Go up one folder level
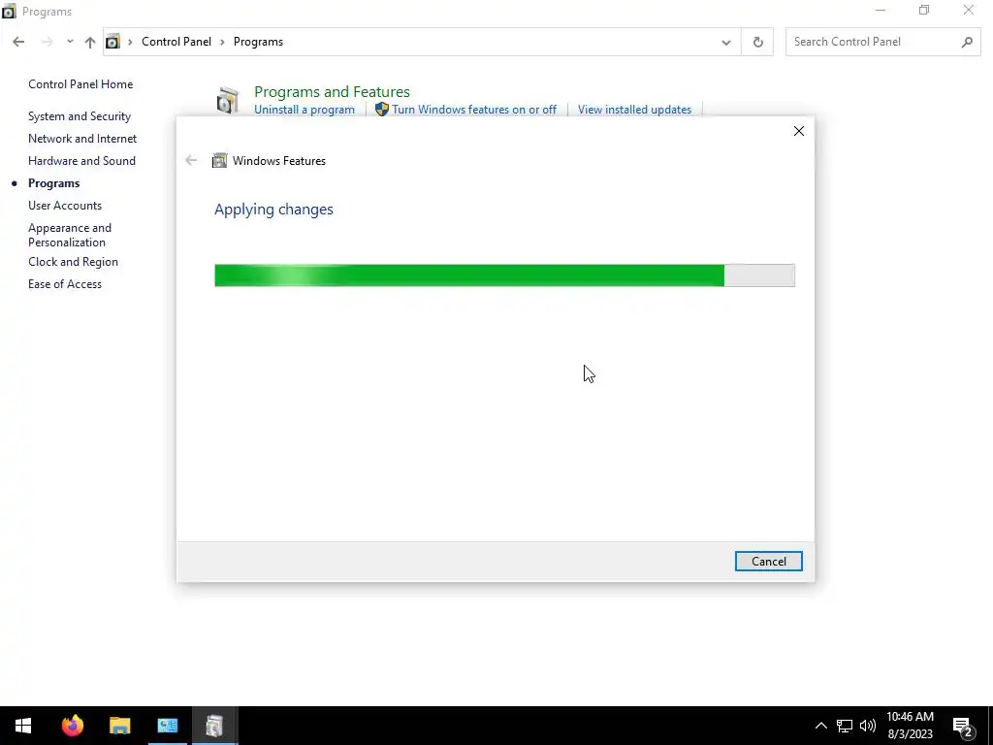 point(90,42)
